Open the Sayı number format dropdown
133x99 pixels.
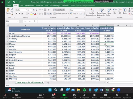(84, 10)
